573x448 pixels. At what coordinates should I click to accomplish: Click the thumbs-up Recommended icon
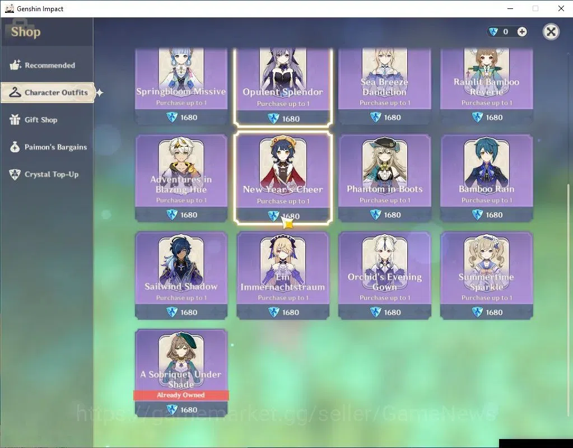(x=15, y=65)
